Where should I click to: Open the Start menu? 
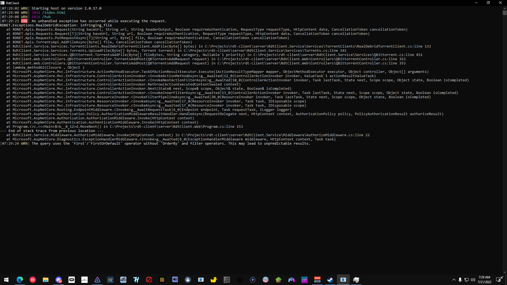(6, 280)
